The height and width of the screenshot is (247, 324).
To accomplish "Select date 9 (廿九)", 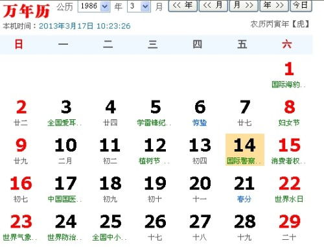I will [x=21, y=150].
